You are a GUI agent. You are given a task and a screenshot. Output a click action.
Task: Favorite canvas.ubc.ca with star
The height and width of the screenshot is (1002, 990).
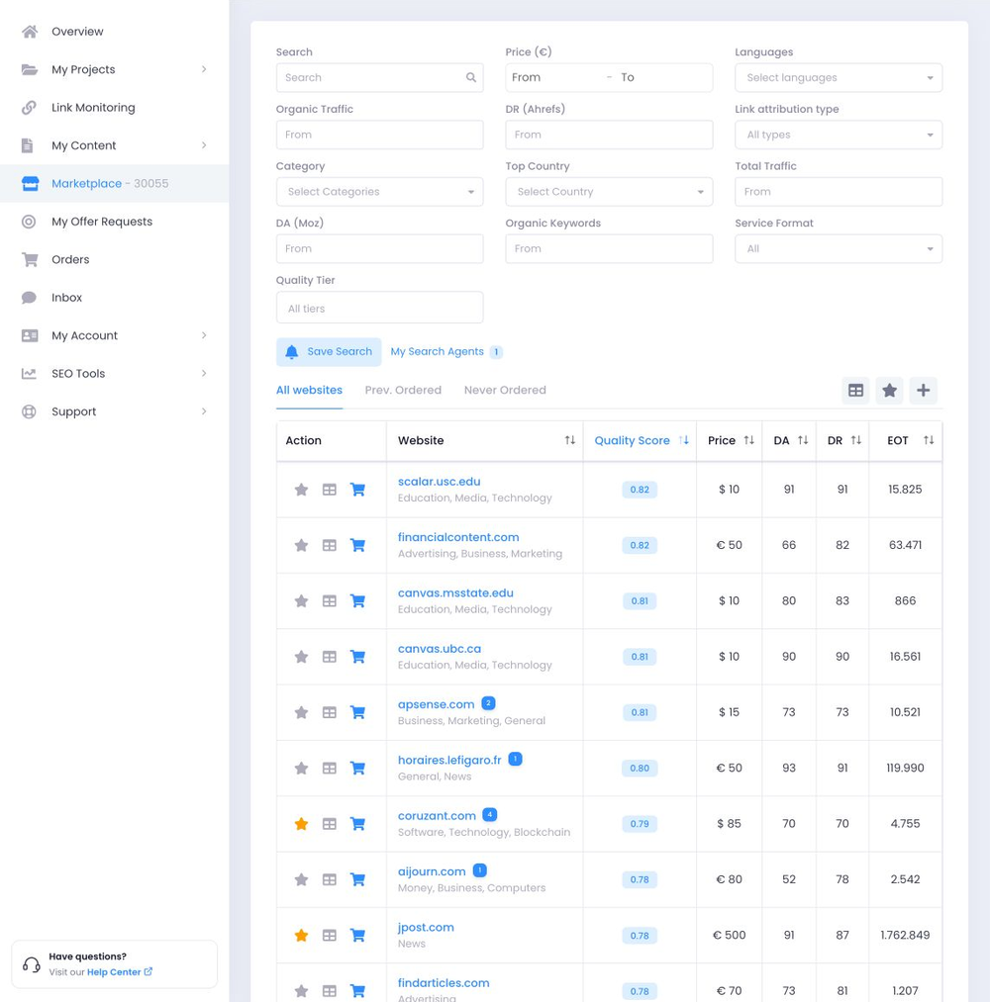[x=301, y=656]
